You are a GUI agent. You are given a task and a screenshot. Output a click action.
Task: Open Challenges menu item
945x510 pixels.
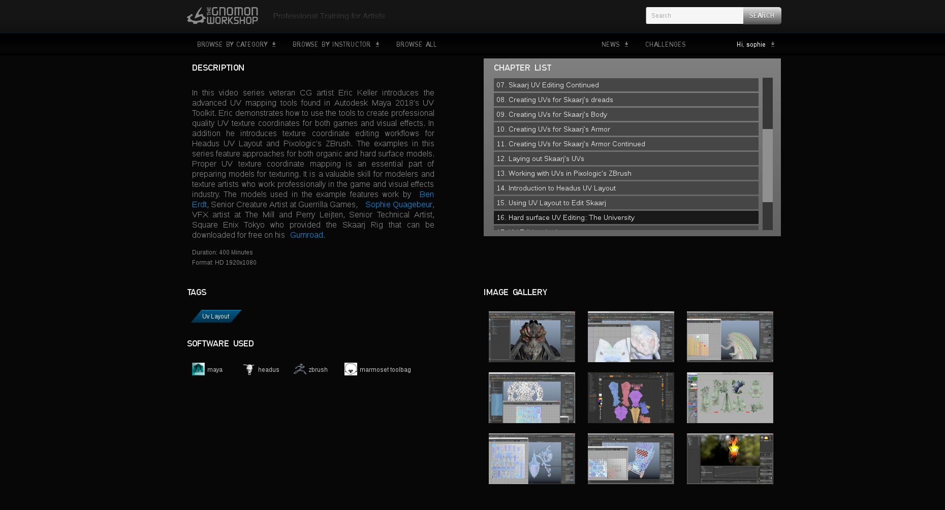click(665, 44)
